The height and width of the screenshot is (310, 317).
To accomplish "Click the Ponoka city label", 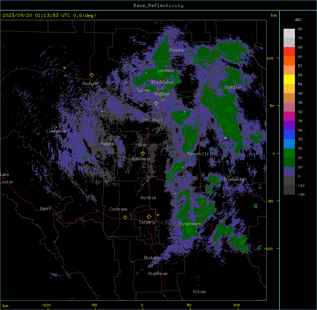I will click(x=177, y=50).
